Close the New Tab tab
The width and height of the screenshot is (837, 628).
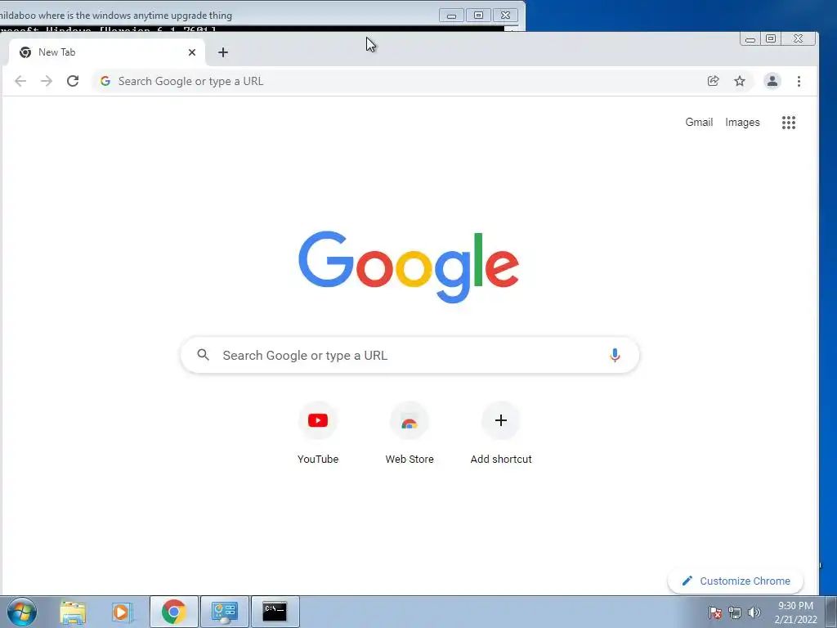(192, 52)
